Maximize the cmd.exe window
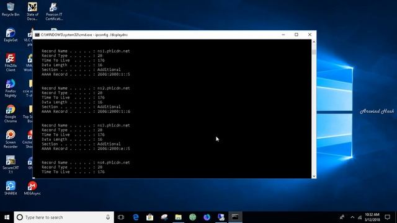Viewport: 397px width, 223px height. (297, 35)
